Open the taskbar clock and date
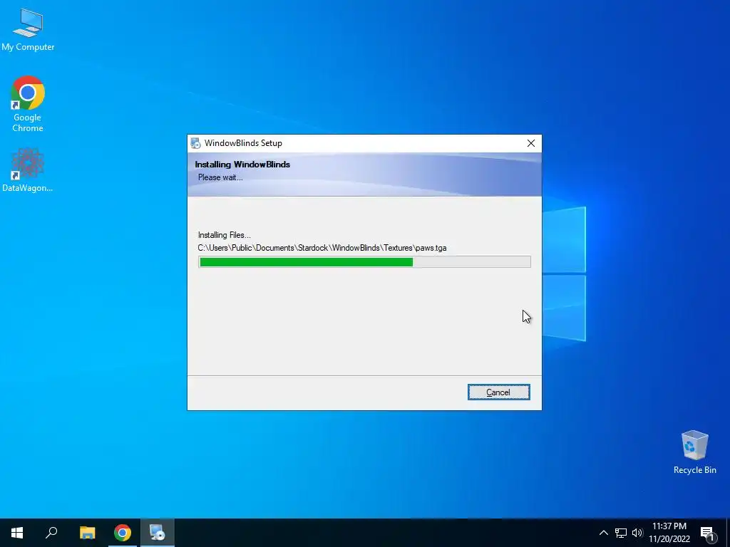This screenshot has width=730, height=547. 669,533
